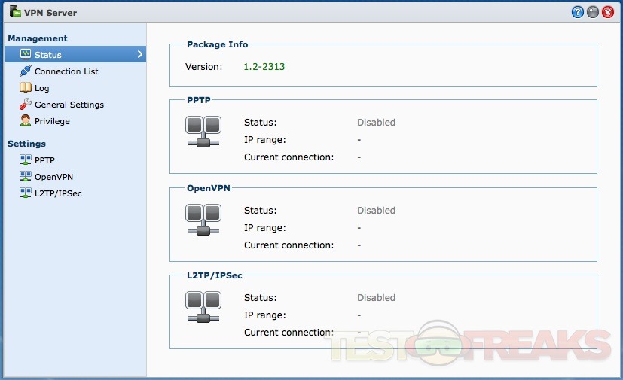
Task: Click the Log book icon
Action: (26, 88)
